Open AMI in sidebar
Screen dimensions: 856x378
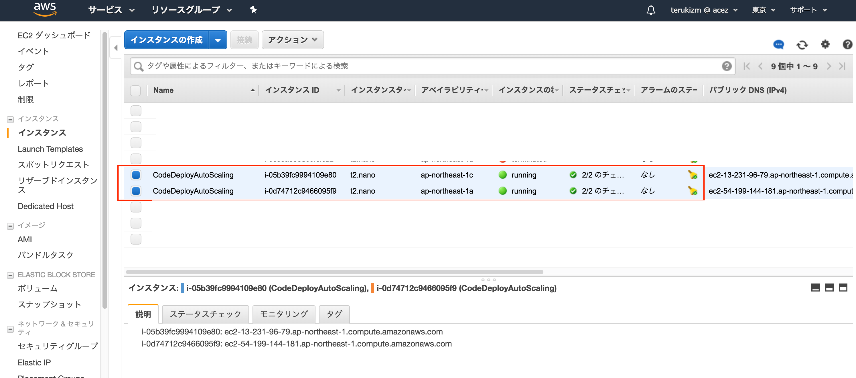coord(25,239)
